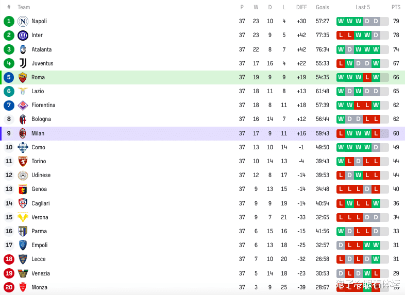Click Como's last five form strip

363,147
